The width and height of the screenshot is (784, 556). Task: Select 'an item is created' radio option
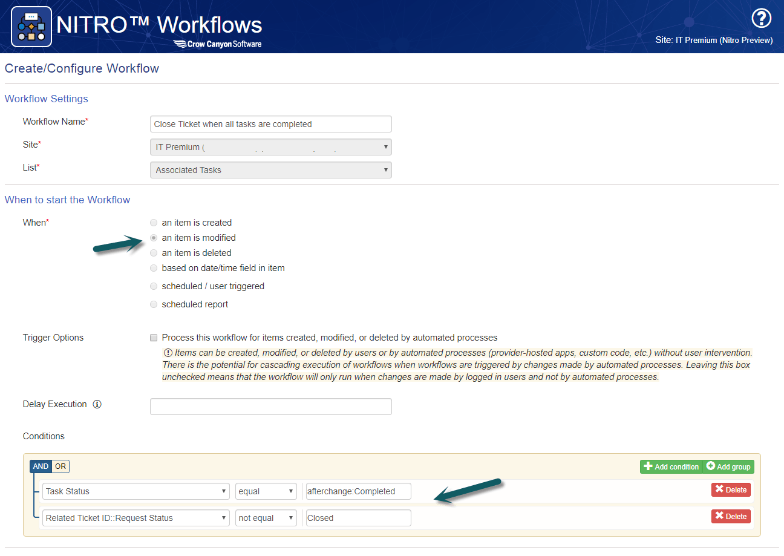pyautogui.click(x=154, y=223)
